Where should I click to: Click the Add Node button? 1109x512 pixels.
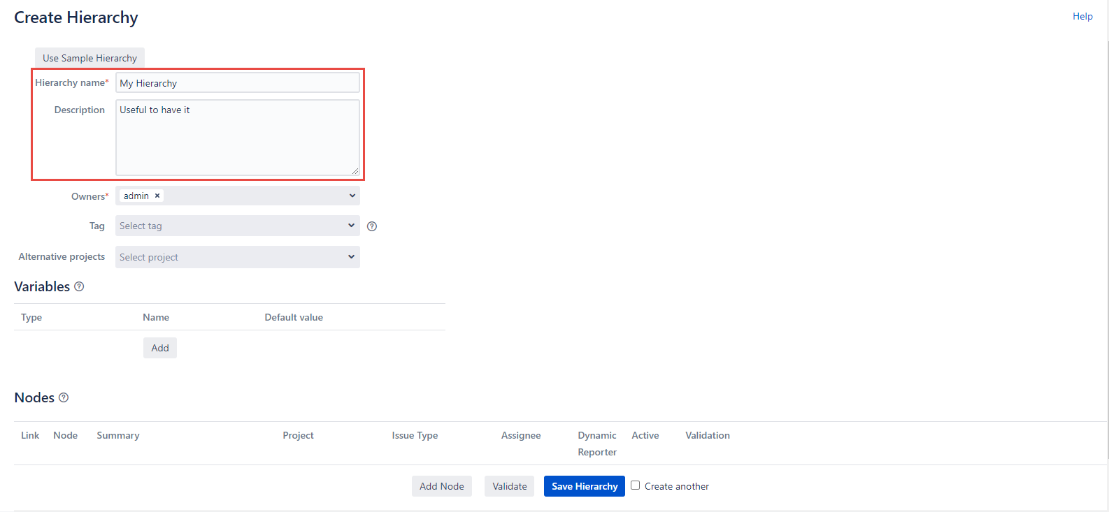pyautogui.click(x=441, y=486)
